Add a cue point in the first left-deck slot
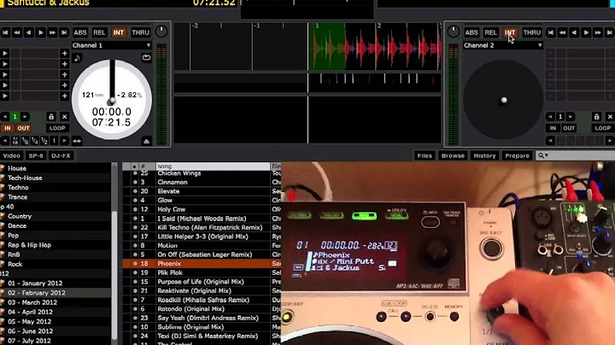The width and height of the screenshot is (615, 345). click(64, 53)
